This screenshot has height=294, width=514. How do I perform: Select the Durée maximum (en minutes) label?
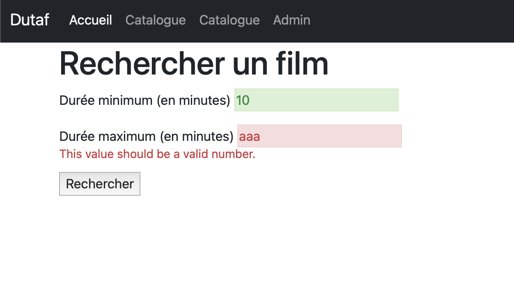147,136
